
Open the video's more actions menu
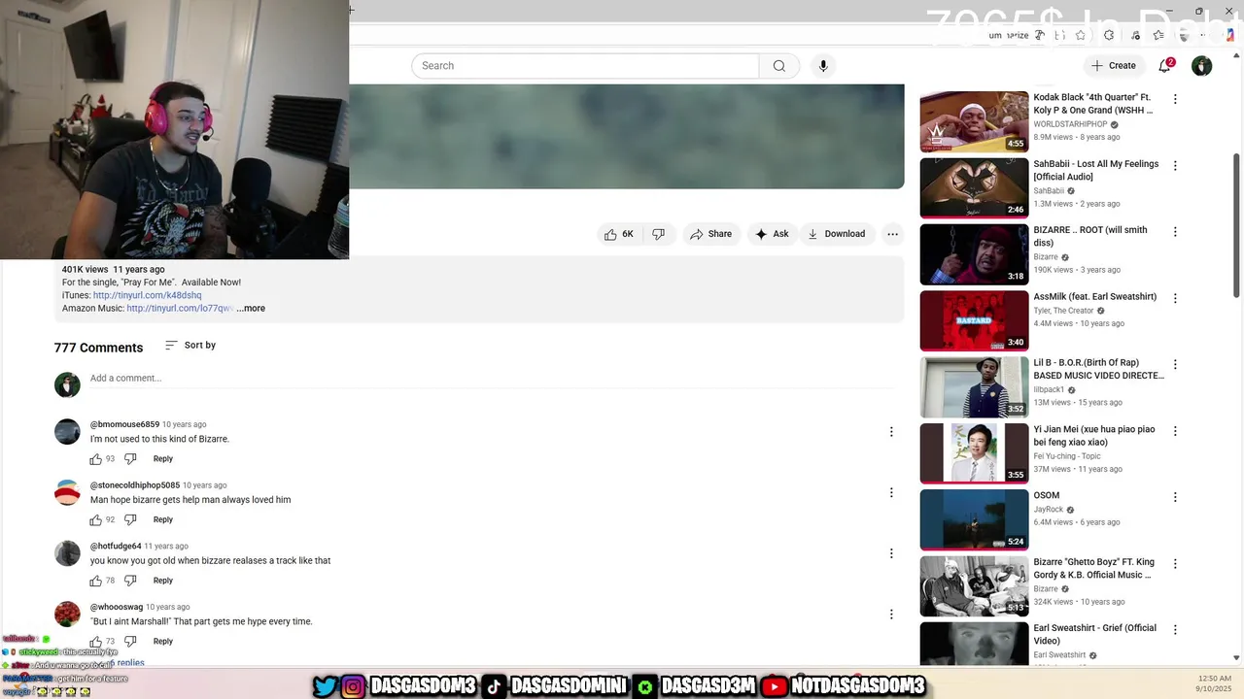click(892, 234)
